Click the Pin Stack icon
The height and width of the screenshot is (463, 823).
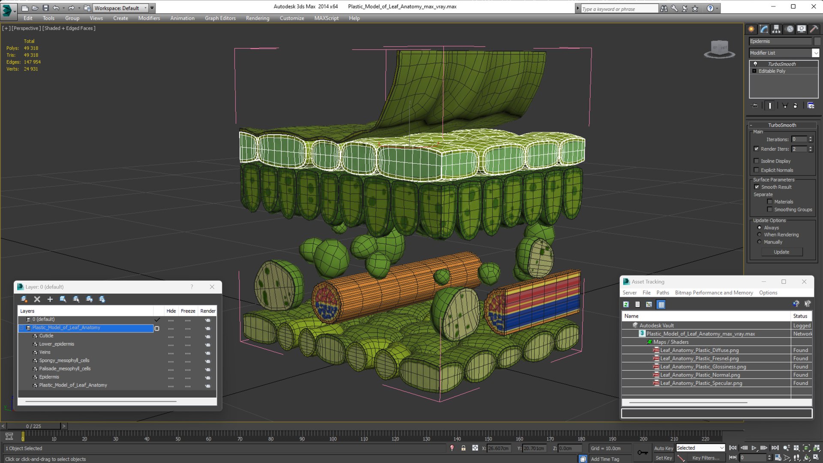tap(755, 105)
